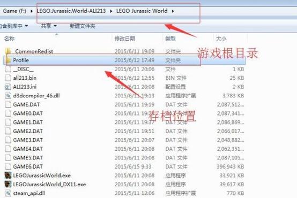Click the GAME.DAT file icon

point(8,104)
